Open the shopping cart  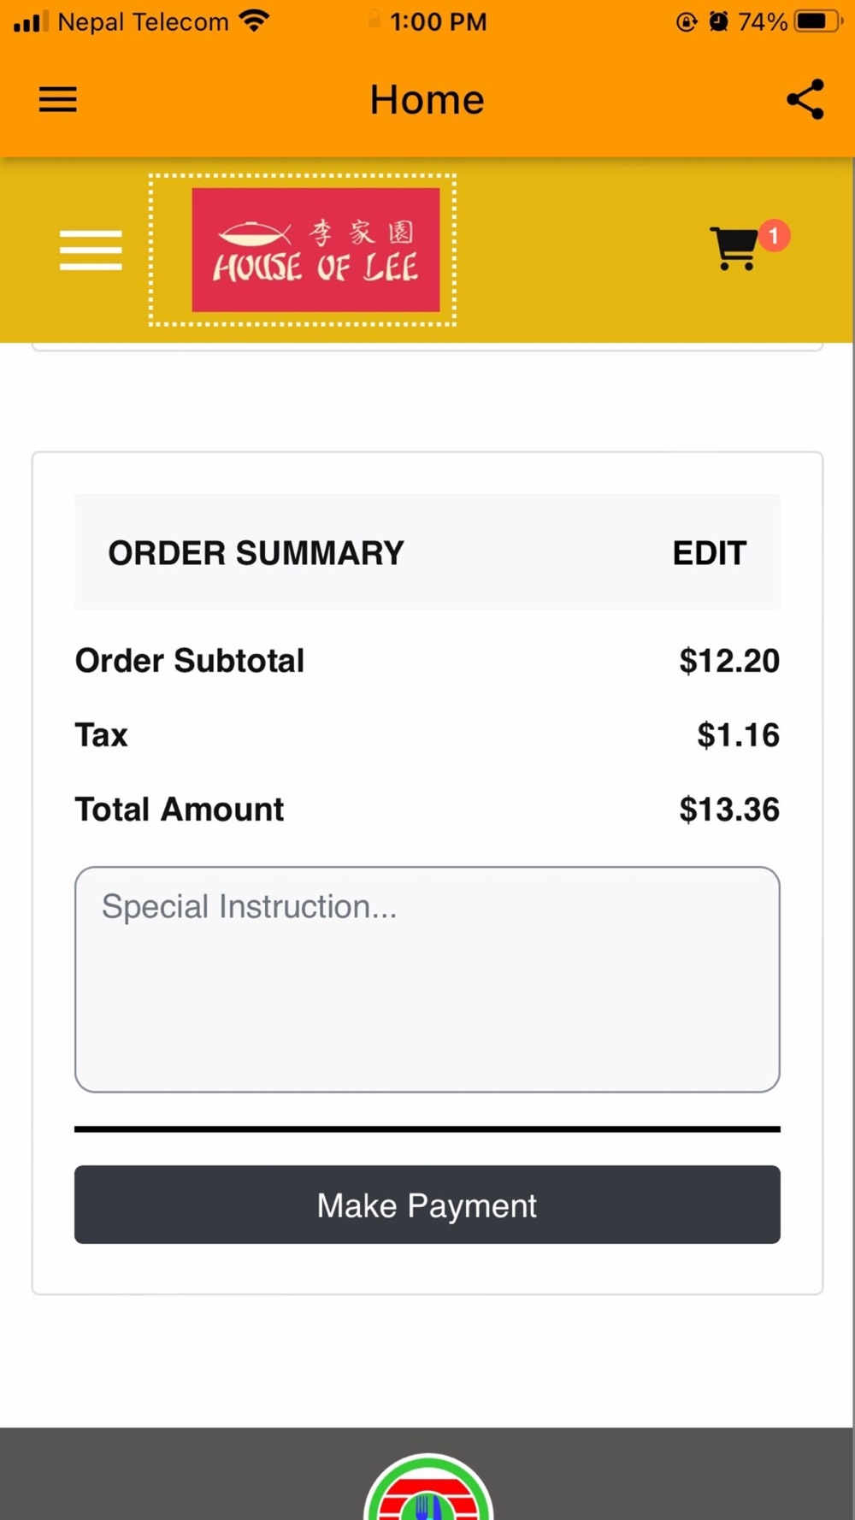point(734,249)
